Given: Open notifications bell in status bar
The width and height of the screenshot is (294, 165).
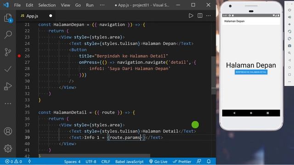Looking at the screenshot, I should (x=209, y=161).
